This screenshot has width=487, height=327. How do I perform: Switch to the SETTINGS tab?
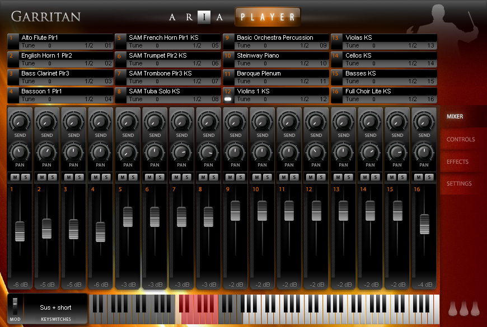pyautogui.click(x=459, y=184)
